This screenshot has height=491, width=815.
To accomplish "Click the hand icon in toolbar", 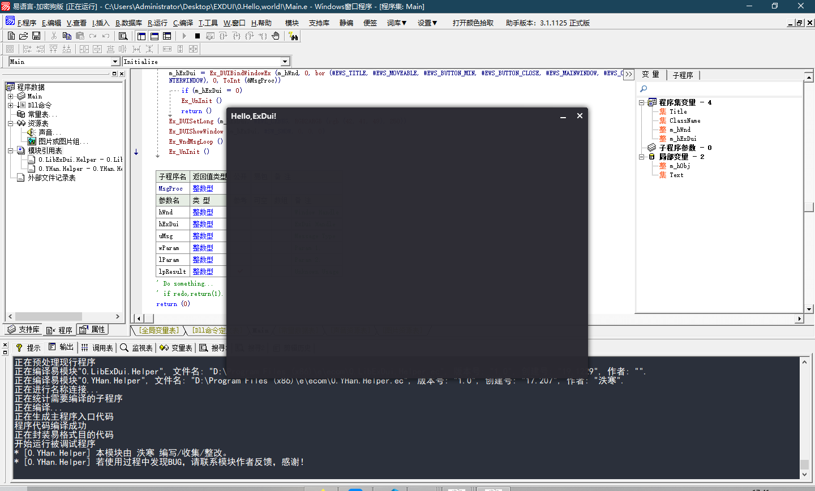I will [276, 36].
